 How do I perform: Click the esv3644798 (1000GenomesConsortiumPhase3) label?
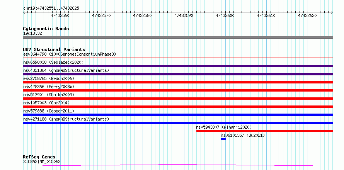[x=70, y=54]
